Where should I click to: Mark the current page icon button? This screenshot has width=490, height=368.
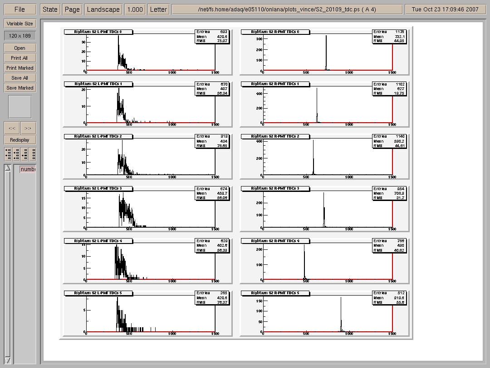[24, 154]
